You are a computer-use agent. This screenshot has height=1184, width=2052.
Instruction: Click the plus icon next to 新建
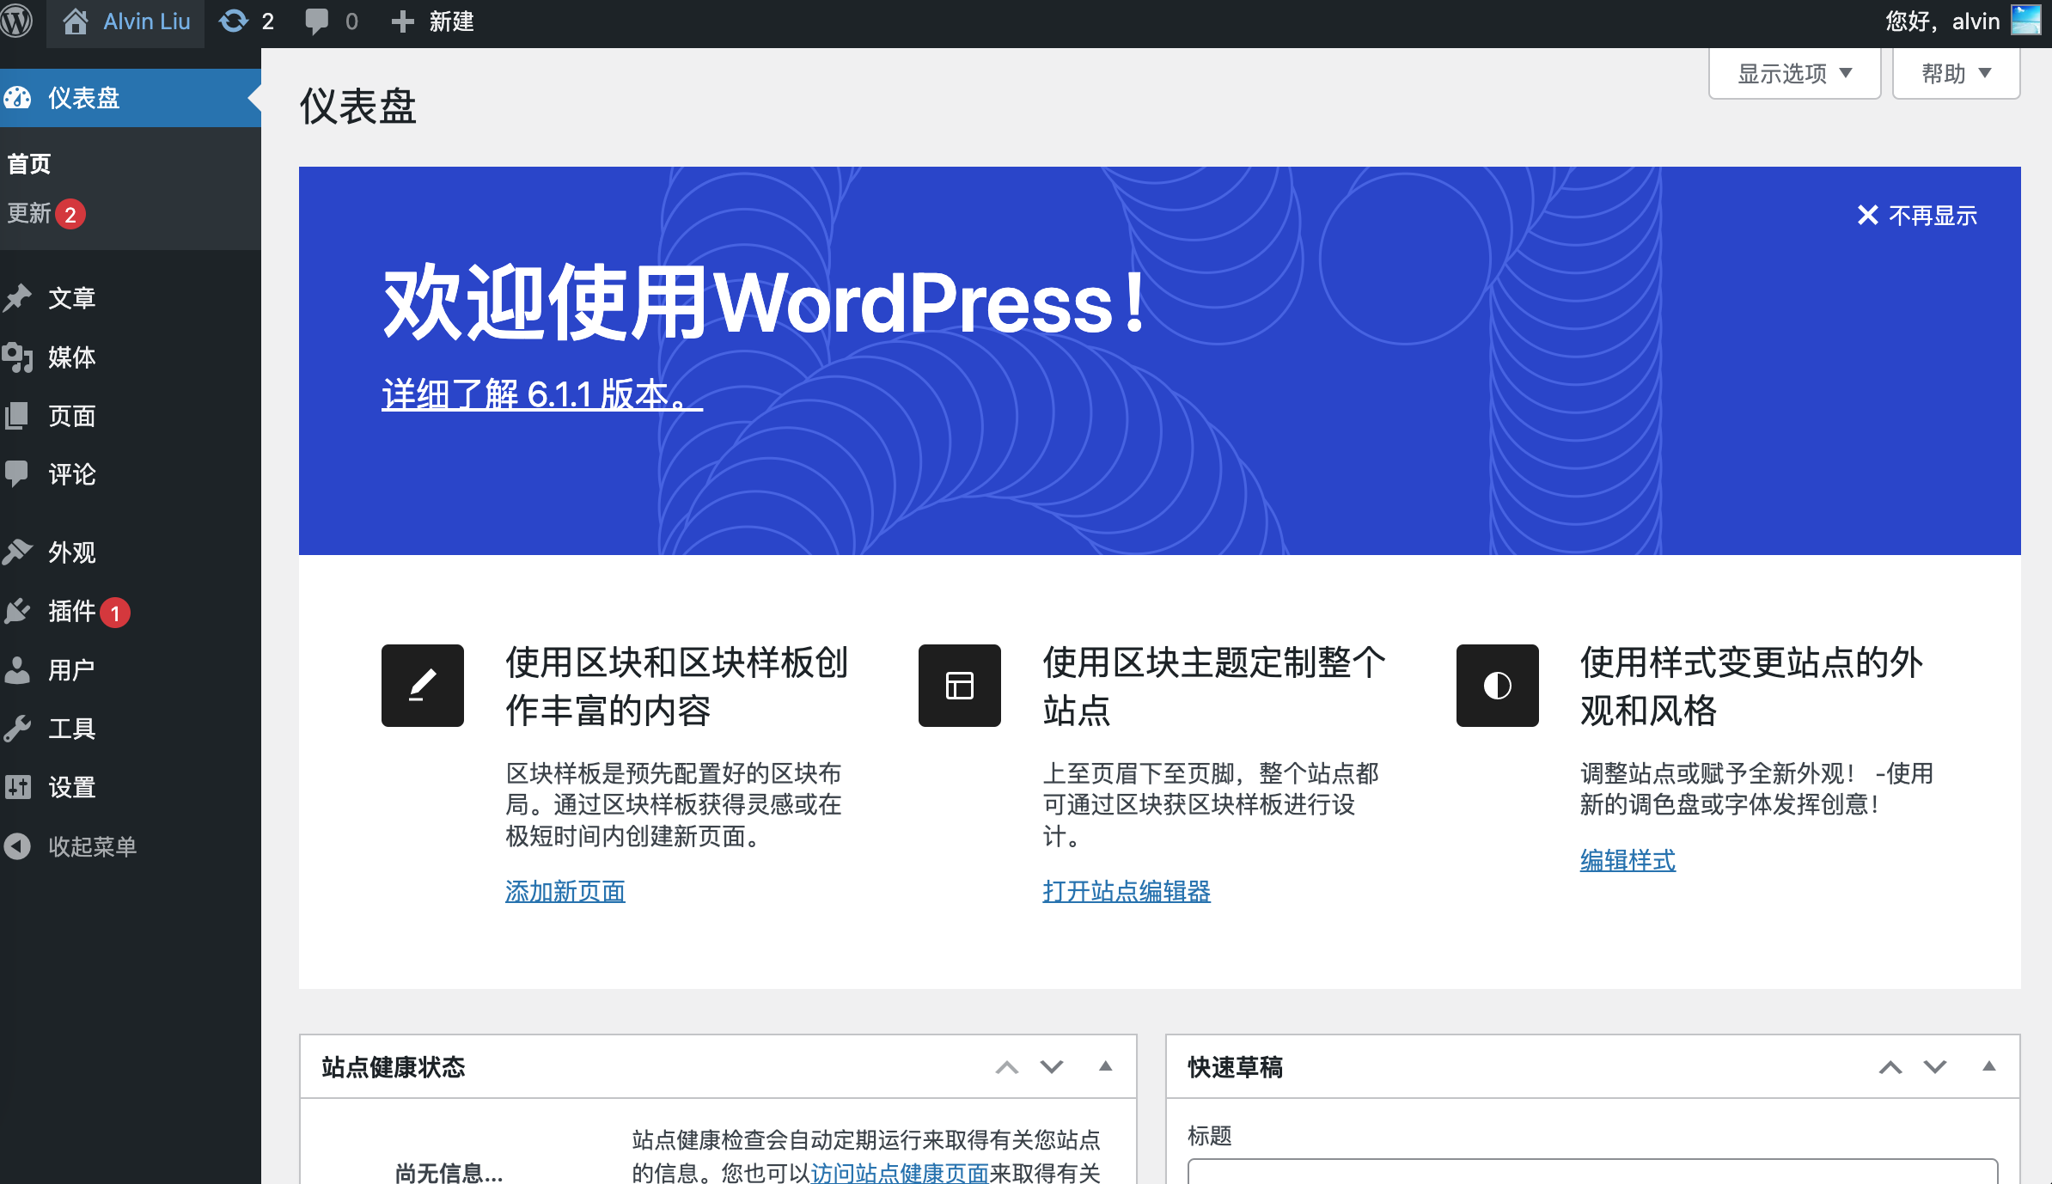coord(402,21)
